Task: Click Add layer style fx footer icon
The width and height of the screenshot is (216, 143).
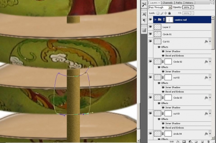Action: click(178, 142)
